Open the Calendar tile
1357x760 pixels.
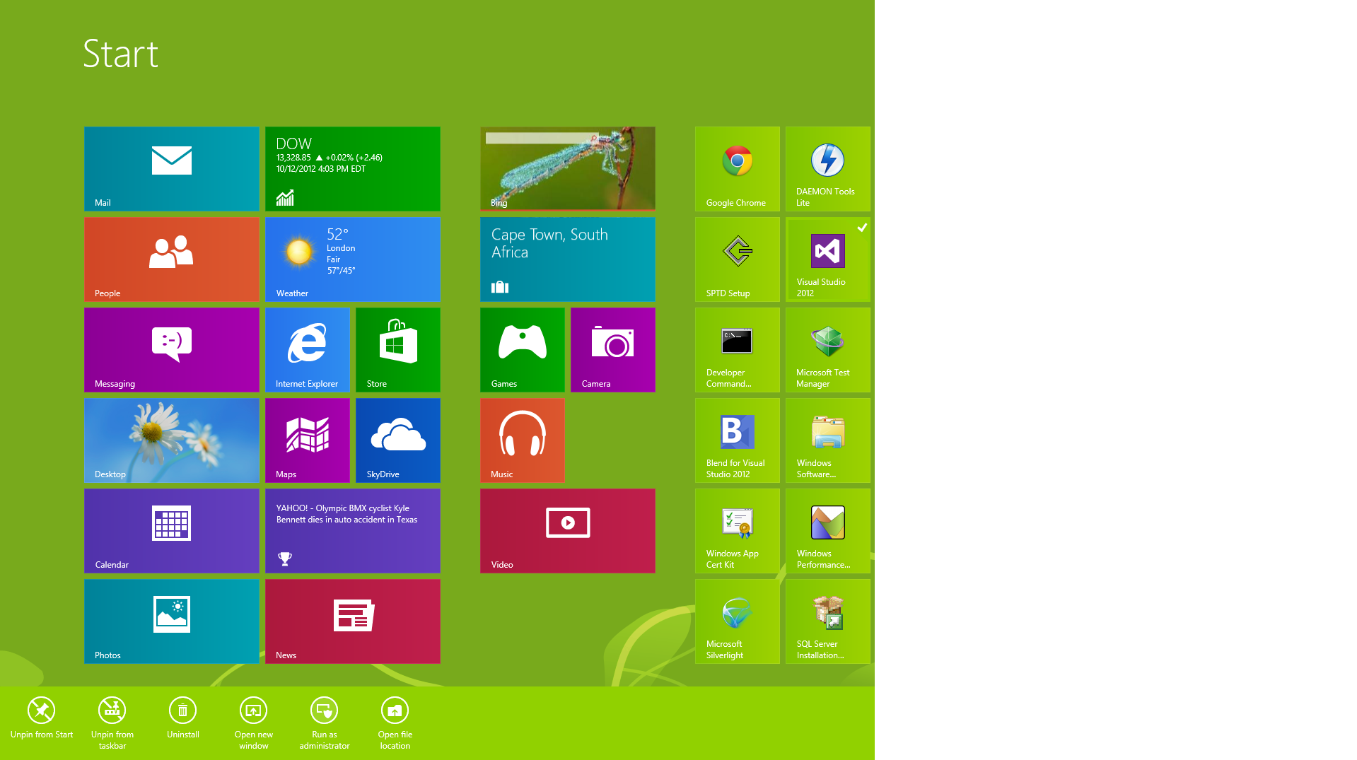(172, 531)
